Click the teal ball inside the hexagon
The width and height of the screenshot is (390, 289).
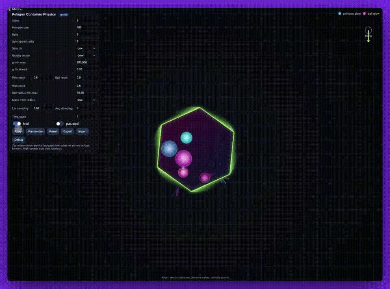click(186, 138)
